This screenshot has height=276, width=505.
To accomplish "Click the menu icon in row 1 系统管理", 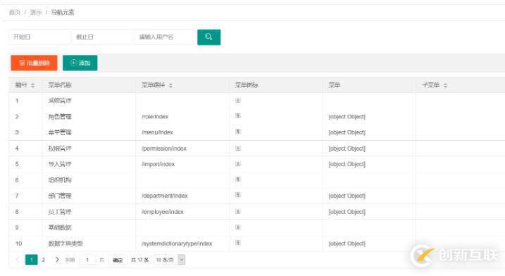I will (237, 101).
